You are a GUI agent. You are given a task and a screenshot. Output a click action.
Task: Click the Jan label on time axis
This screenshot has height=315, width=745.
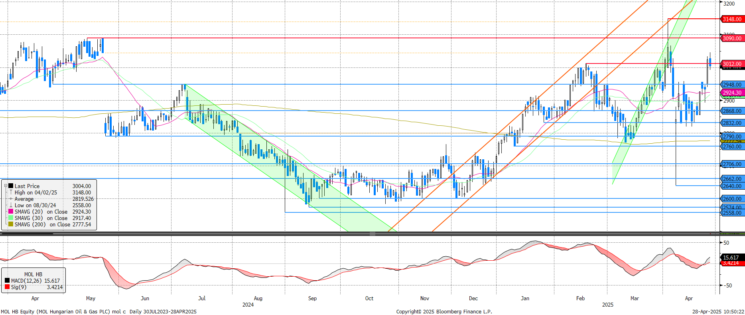coord(525,298)
